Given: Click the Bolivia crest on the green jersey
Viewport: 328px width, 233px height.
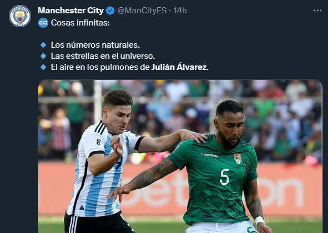Looking at the screenshot, I should (238, 159).
